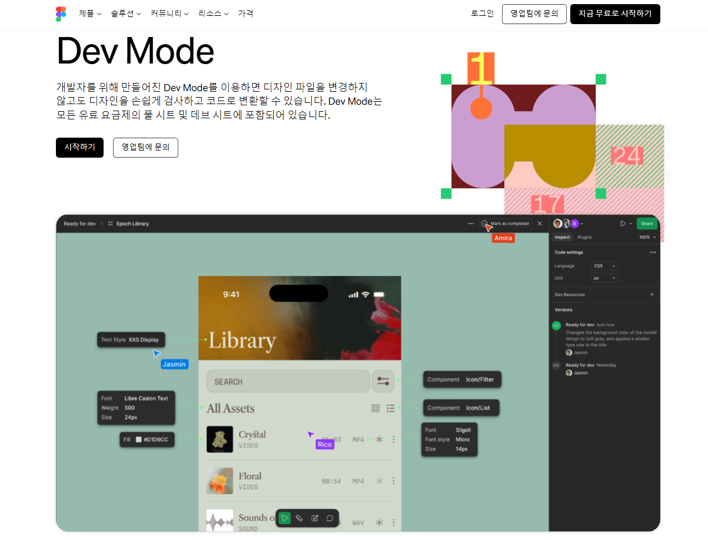This screenshot has height=540, width=708.
Task: Open the dropdown arrow next to Play
Action: (x=631, y=224)
